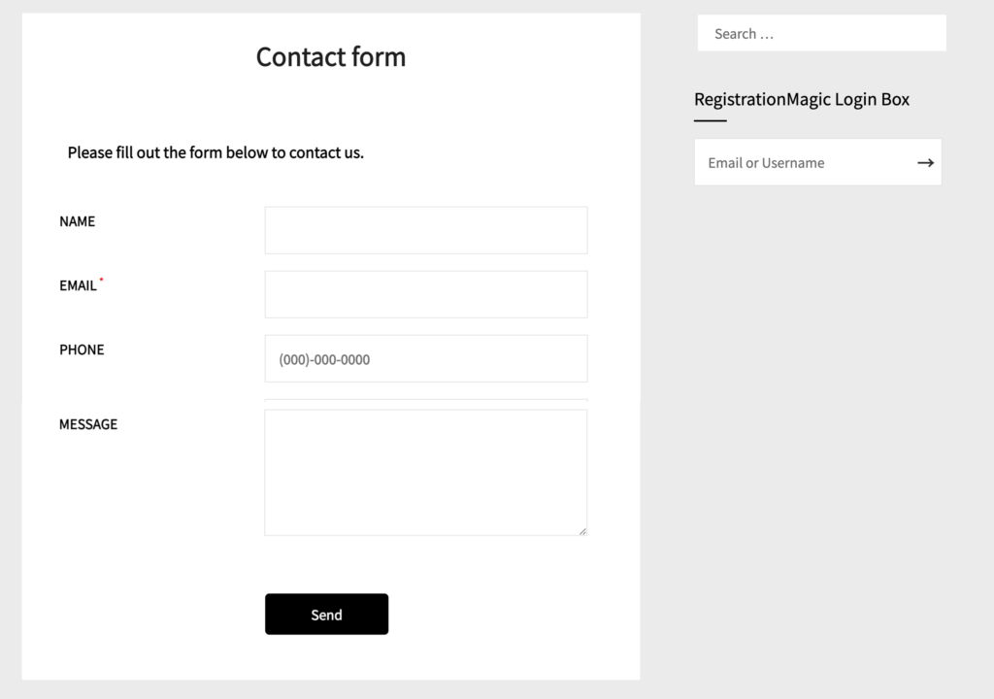Click the PHONE field showing (000)-000-0000
This screenshot has height=699, width=994.
pos(425,358)
